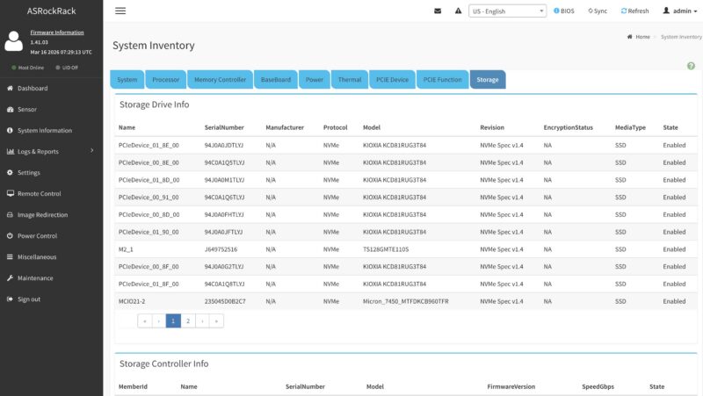Jump to the last page of drive results
The width and height of the screenshot is (703, 396).
[x=216, y=320]
